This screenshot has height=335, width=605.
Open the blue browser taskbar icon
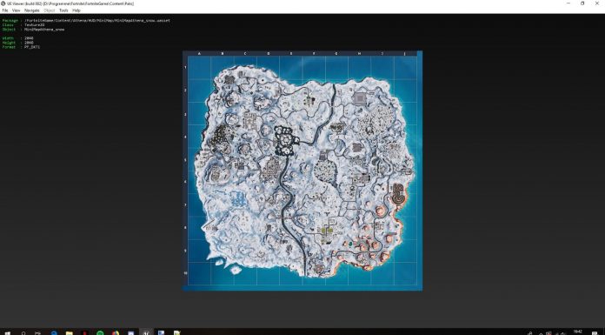point(54,332)
